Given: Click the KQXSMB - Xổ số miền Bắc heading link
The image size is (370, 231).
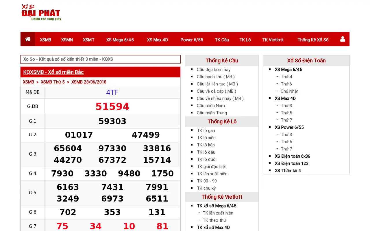Looking at the screenshot, I should [x=53, y=72].
